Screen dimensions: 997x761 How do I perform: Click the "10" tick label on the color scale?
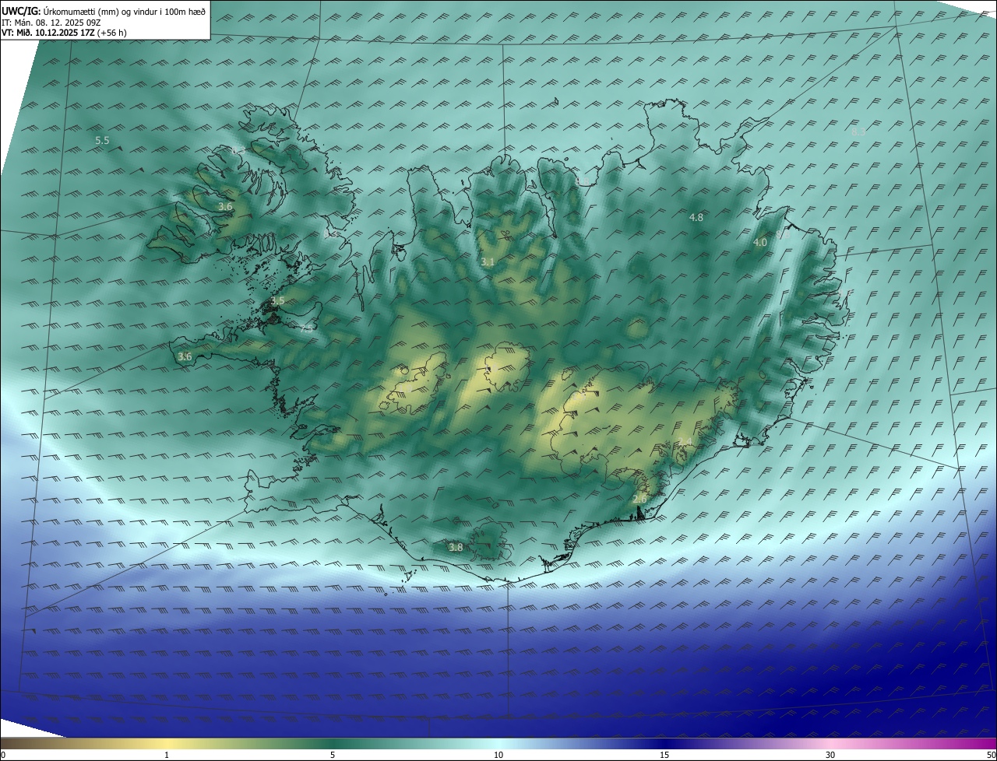(x=498, y=755)
